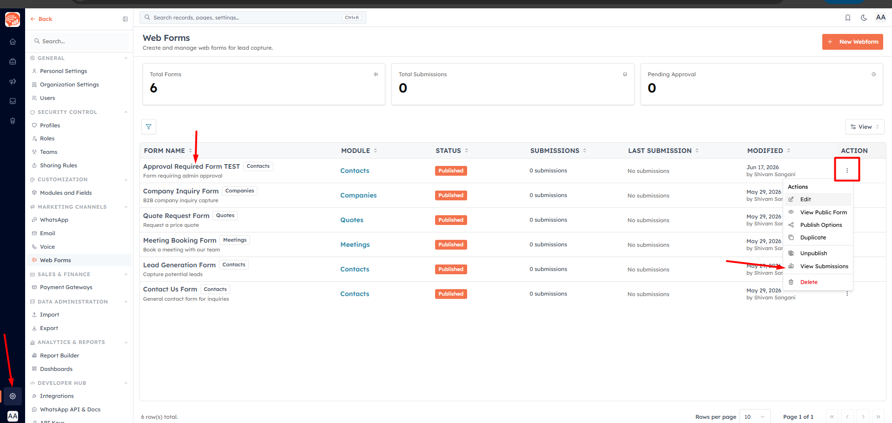Open the settings gear in left rail

13,396
